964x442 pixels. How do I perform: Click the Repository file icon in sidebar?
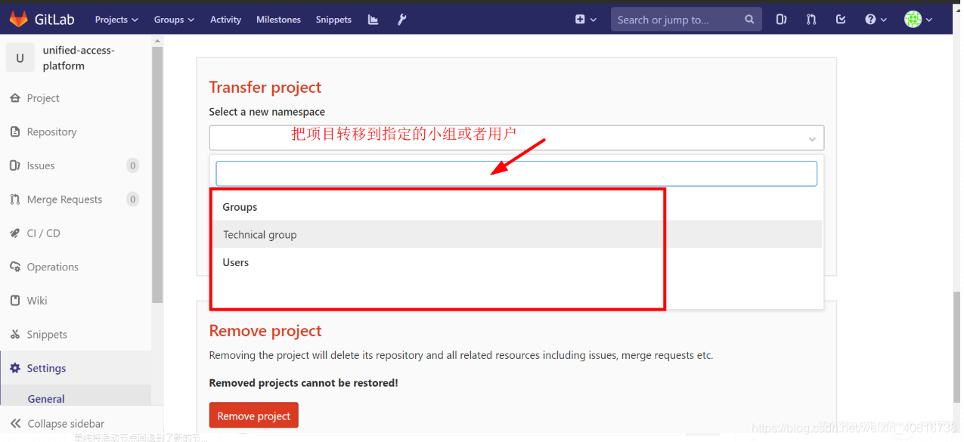click(x=14, y=132)
